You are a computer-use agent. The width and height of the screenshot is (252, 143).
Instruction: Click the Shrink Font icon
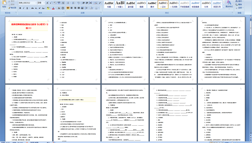(51, 3)
